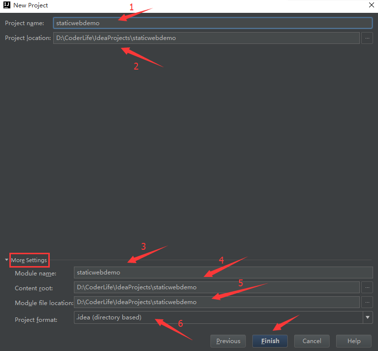This screenshot has height=351, width=378.
Task: Open the Project format dropdown arrow
Action: (368, 317)
